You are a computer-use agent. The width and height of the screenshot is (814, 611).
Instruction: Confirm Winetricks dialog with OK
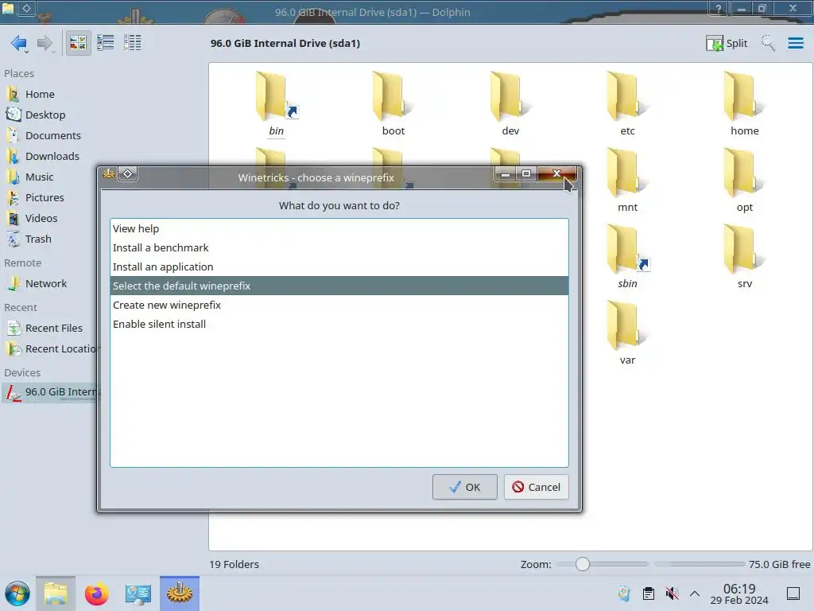point(464,488)
